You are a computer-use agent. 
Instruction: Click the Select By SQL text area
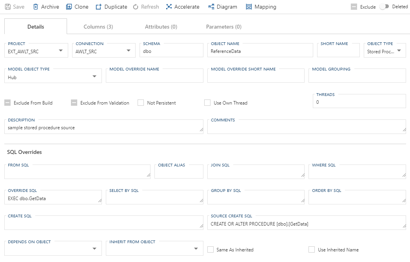(154, 198)
